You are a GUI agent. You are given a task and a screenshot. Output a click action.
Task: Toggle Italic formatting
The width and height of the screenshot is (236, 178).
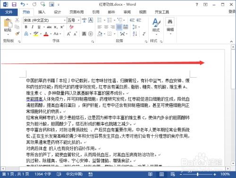[33, 27]
